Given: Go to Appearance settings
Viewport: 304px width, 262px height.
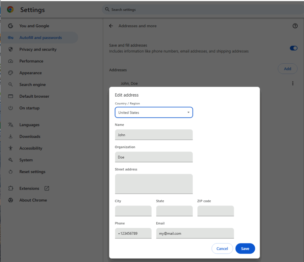Looking at the screenshot, I should 30,73.
